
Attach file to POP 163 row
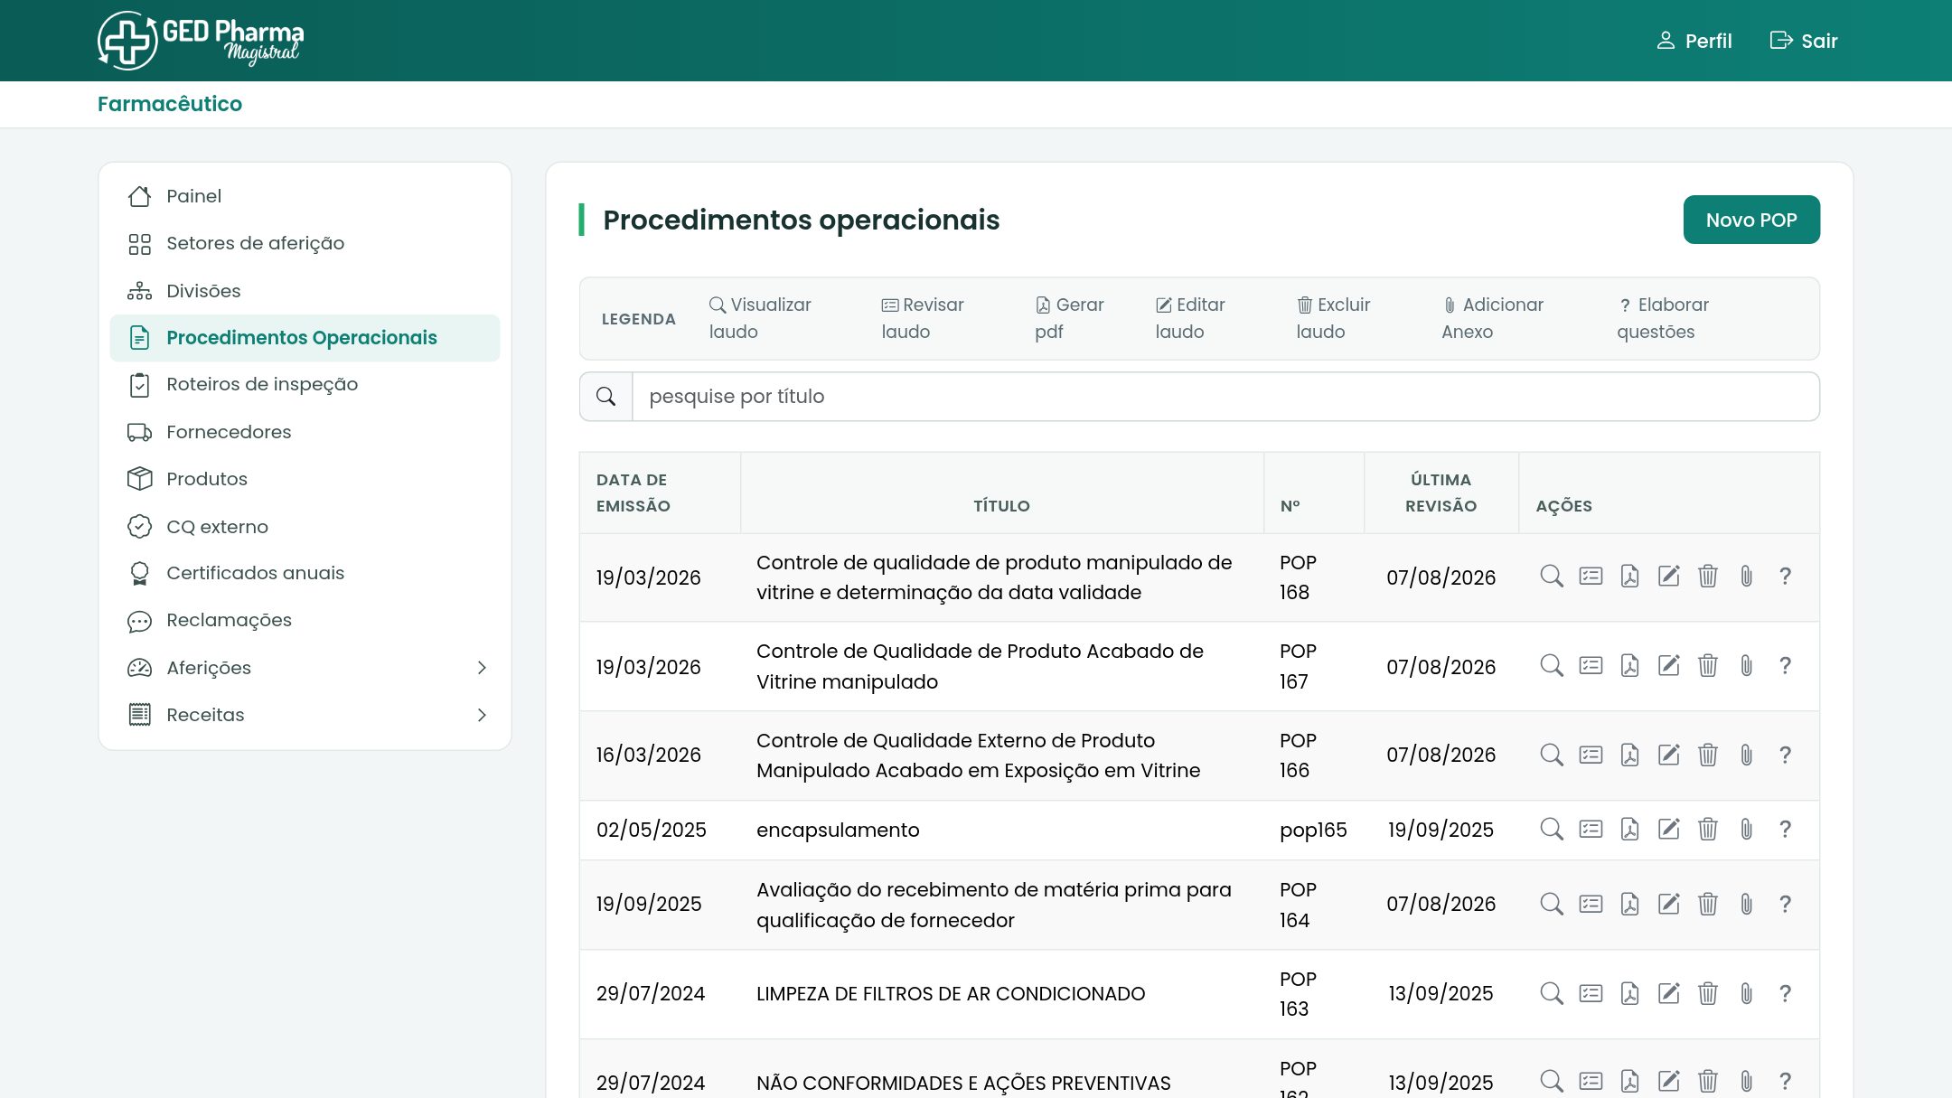click(1746, 994)
